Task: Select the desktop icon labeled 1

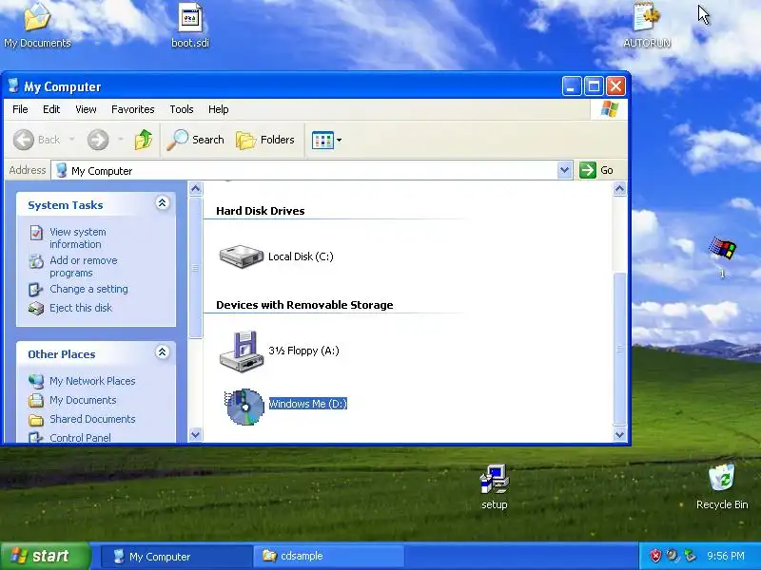Action: [722, 257]
